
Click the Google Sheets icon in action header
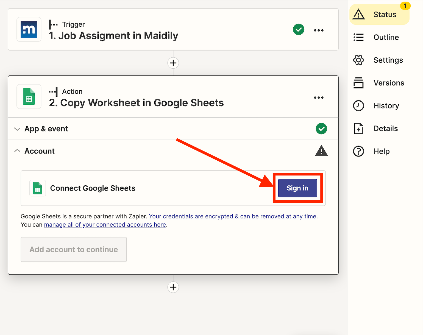pyautogui.click(x=29, y=96)
